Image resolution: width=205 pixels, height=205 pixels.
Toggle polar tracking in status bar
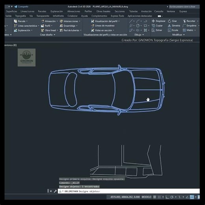pyautogui.click(x=172, y=197)
